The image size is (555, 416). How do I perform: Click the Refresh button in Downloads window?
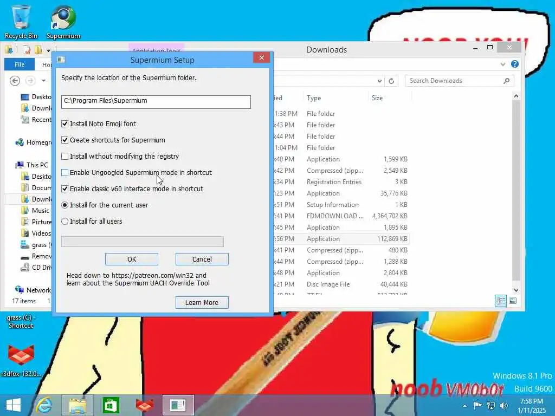click(x=391, y=81)
